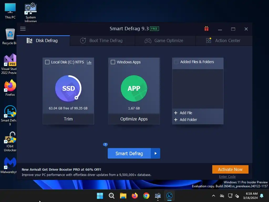Open Firefox from the taskbar
Viewport: 269px width, 202px height.
point(135,196)
